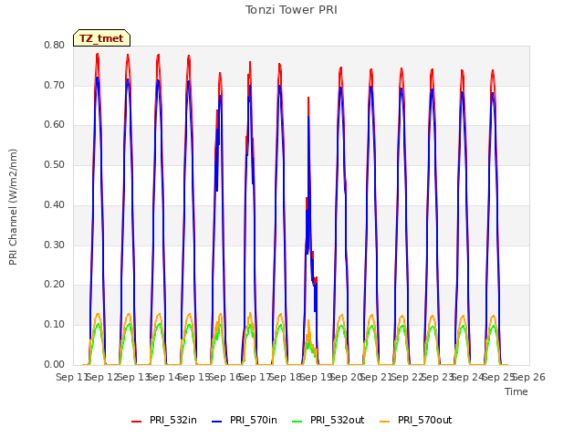
Task: Click the 0.20 y-axis tick value
Action: pos(55,285)
